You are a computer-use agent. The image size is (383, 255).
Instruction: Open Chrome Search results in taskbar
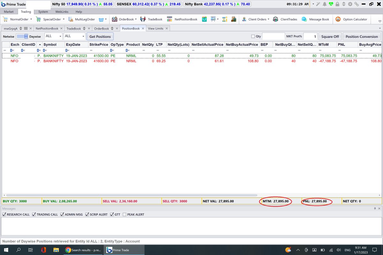(83, 250)
